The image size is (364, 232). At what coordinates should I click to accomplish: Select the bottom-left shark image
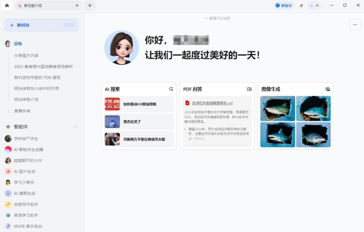pyautogui.click(x=278, y=135)
